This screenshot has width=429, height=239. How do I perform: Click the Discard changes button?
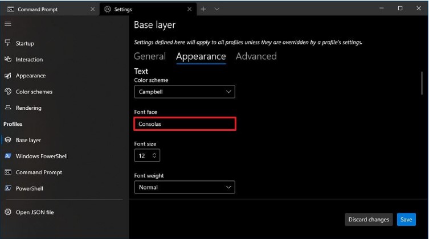(369, 220)
